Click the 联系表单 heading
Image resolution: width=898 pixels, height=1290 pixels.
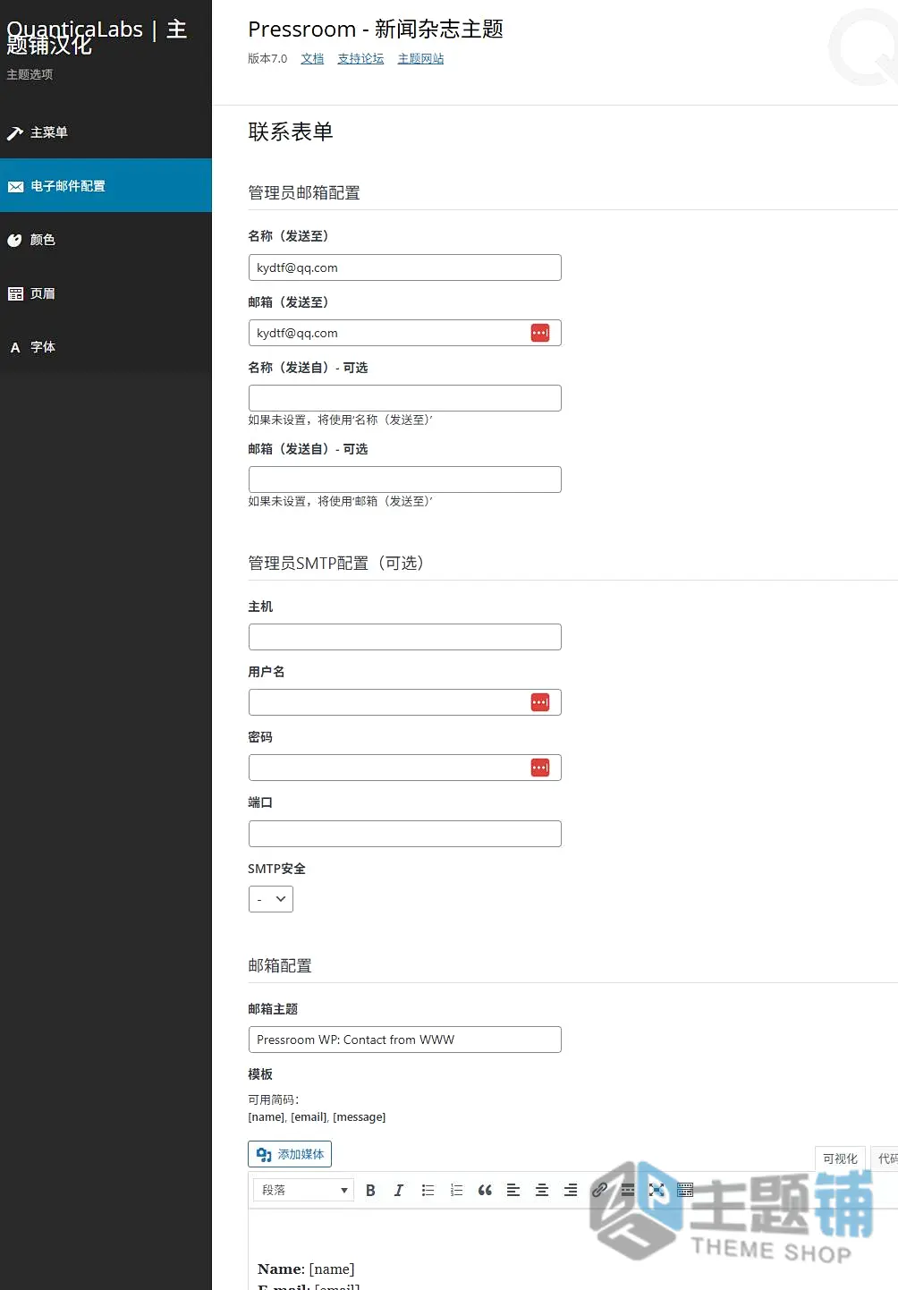coord(291,132)
